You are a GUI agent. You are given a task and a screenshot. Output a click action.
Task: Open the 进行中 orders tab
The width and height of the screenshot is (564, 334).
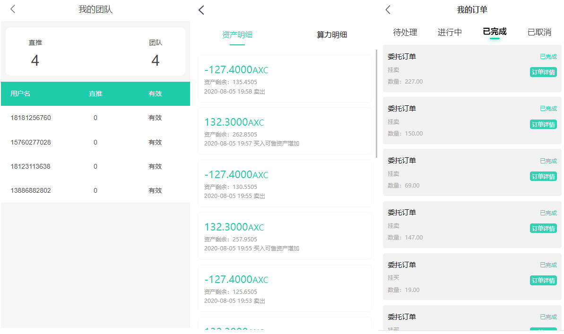450,32
